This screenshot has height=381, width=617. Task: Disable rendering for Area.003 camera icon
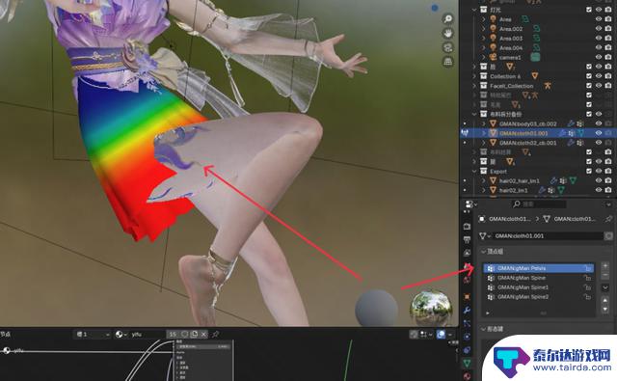608,38
